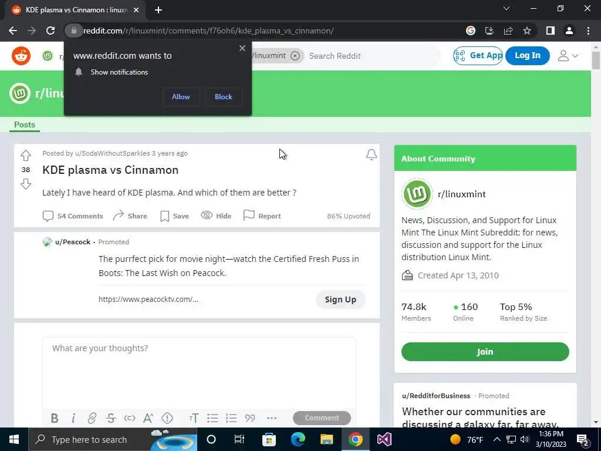Allow reddit.com notifications

pyautogui.click(x=181, y=97)
